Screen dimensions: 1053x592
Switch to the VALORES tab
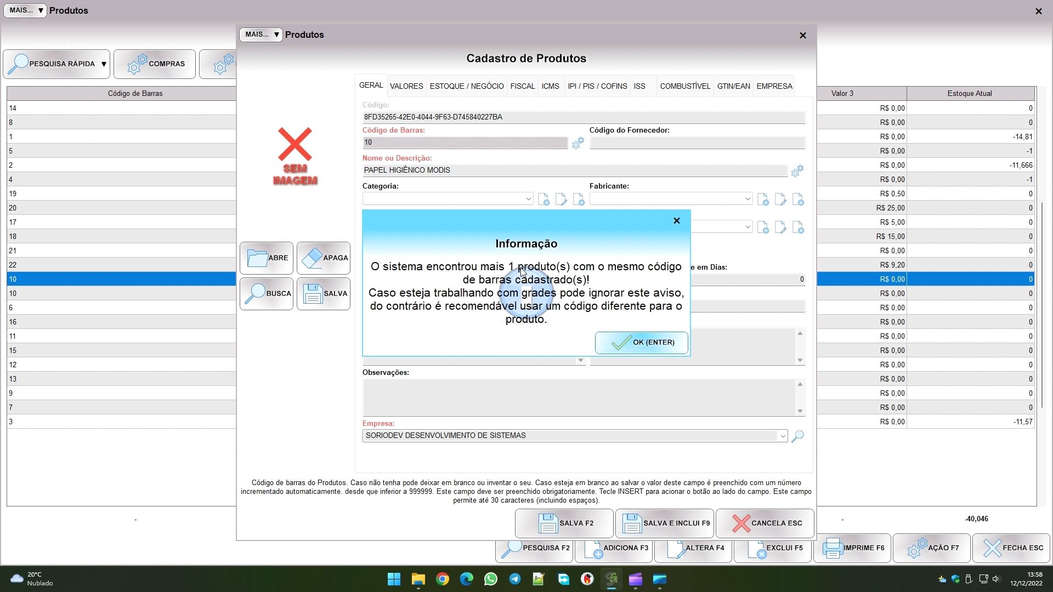point(406,87)
